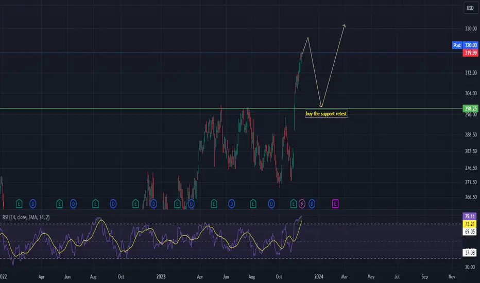Viewport: 480px width, 283px height.
Task: Open the dividend marker for June 2023
Action: (232, 203)
